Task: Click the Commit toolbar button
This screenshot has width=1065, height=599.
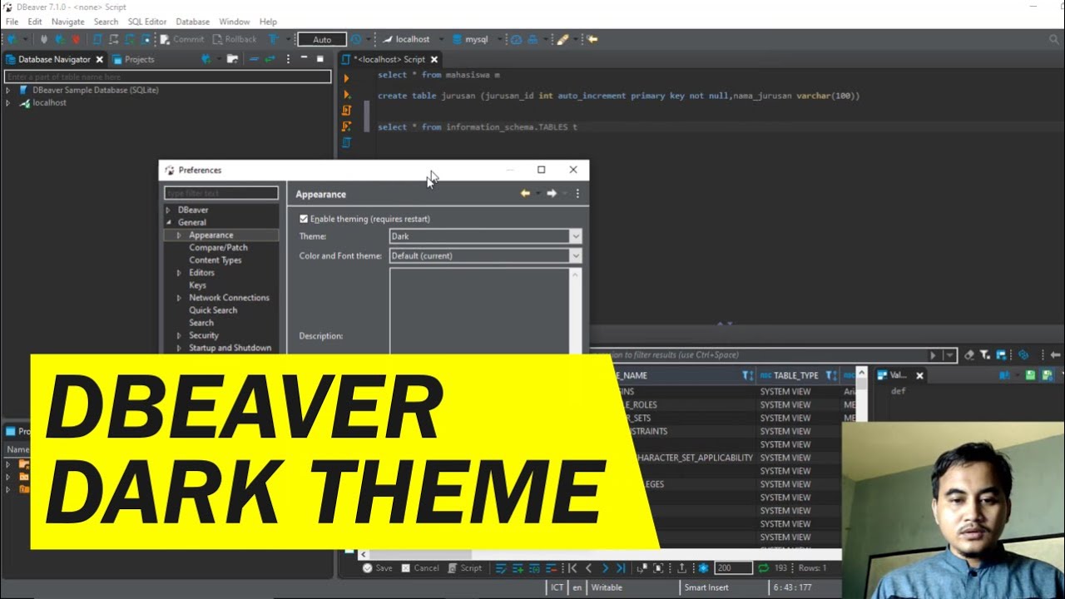Action: click(x=182, y=39)
